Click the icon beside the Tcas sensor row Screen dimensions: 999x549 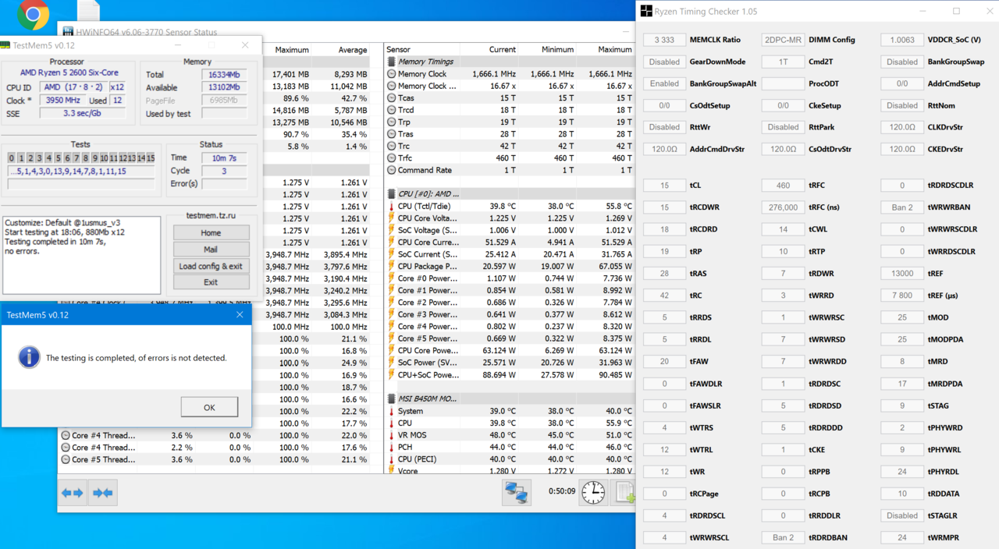pyautogui.click(x=391, y=98)
